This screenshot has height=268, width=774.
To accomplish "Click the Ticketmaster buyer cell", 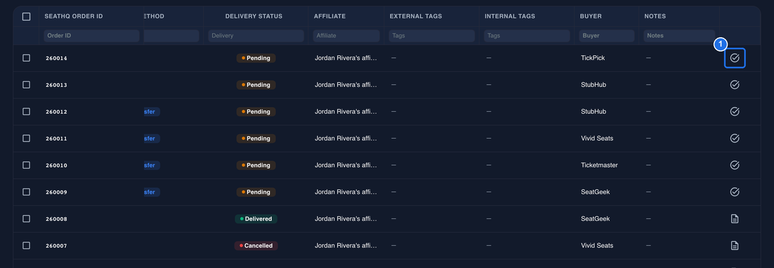I will pos(600,165).
